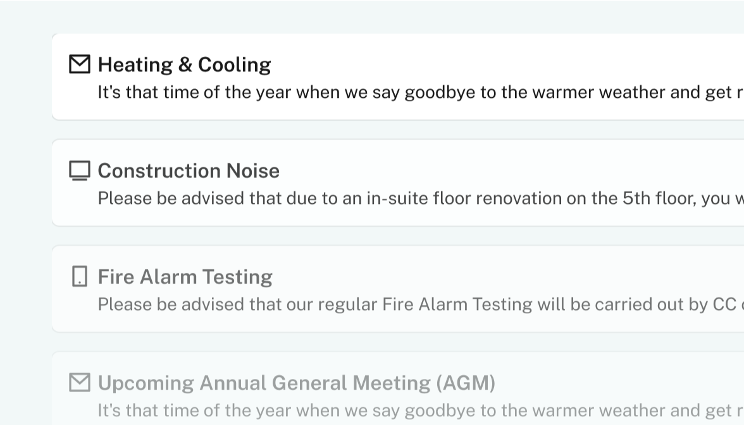Click the preview text about 5th floor renovation
The width and height of the screenshot is (744, 425).
point(418,199)
